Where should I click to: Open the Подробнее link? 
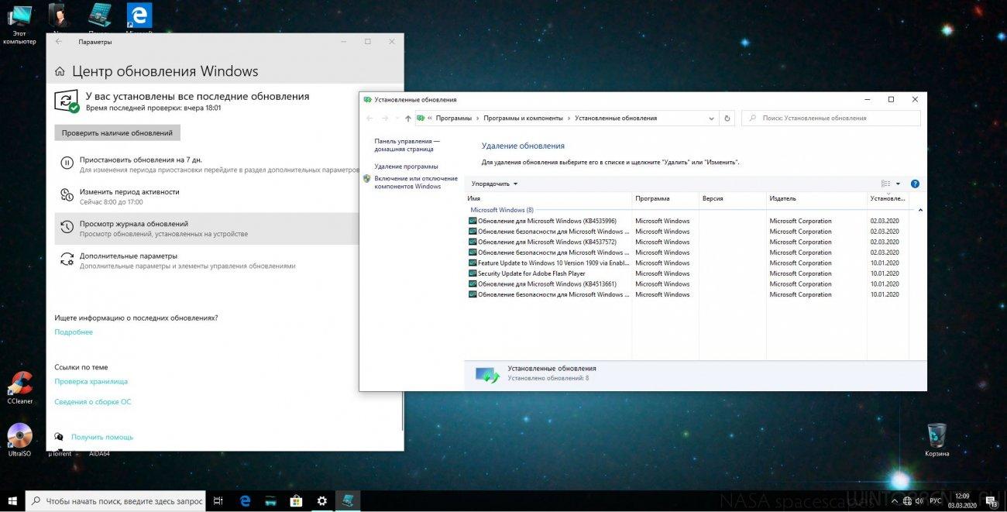pos(74,332)
